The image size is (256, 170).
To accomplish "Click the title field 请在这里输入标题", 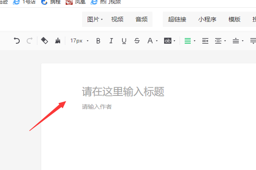I will point(123,92).
